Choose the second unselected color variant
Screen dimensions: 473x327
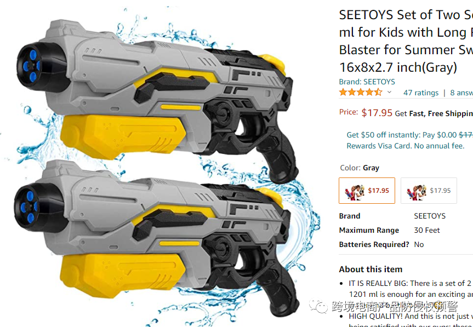coord(429,191)
